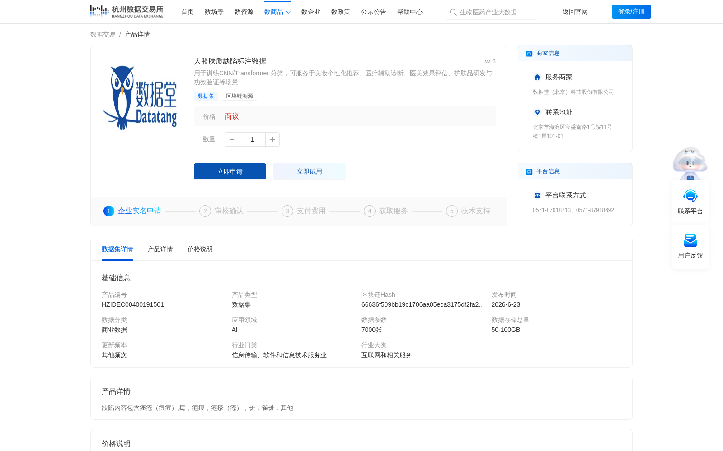Open 数企业 menu item
Screen dimensions: 723x451
pos(311,12)
